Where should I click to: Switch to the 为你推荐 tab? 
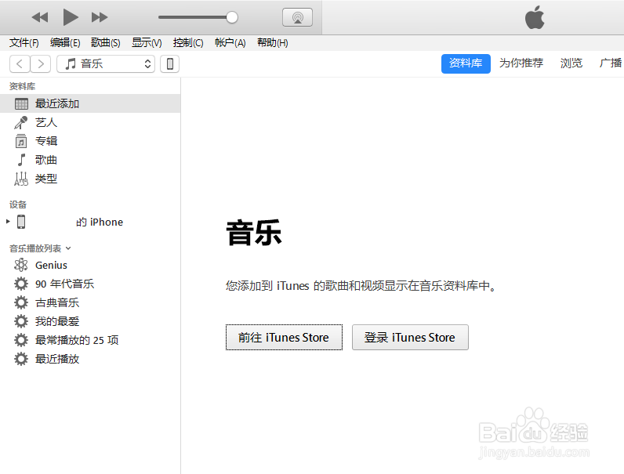click(x=521, y=63)
